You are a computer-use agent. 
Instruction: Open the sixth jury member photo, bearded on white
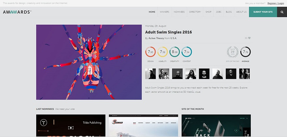click(218, 74)
